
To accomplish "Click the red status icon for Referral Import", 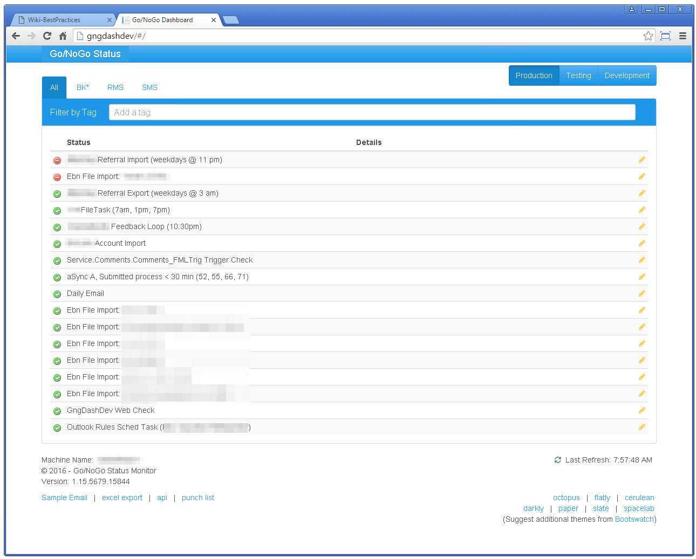I will pos(57,160).
